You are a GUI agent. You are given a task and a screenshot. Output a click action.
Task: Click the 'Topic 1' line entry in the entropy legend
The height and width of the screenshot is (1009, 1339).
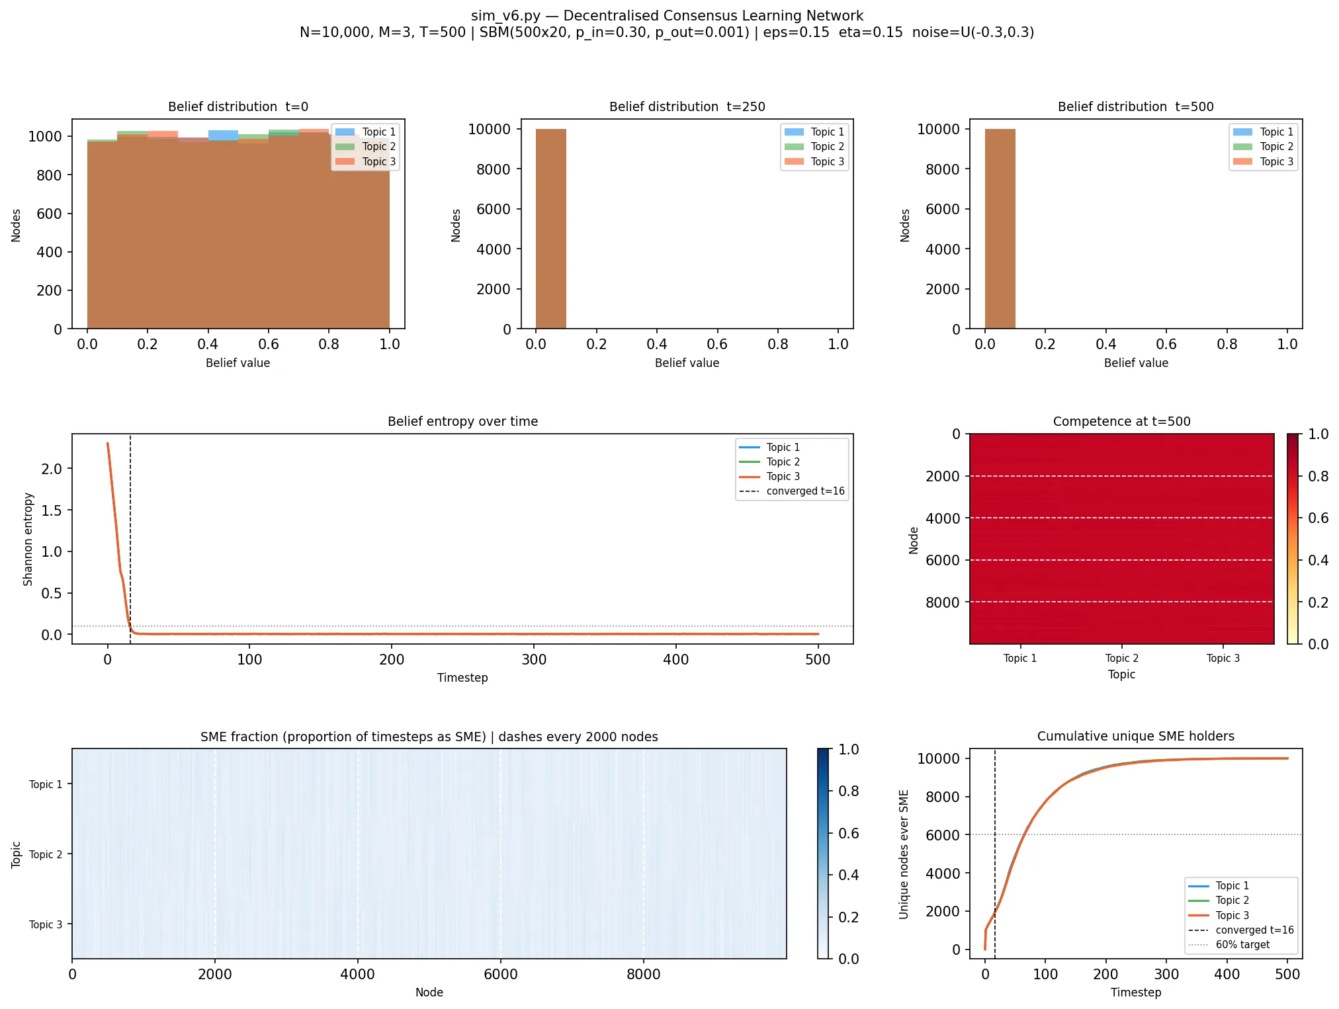pyautogui.click(x=769, y=448)
